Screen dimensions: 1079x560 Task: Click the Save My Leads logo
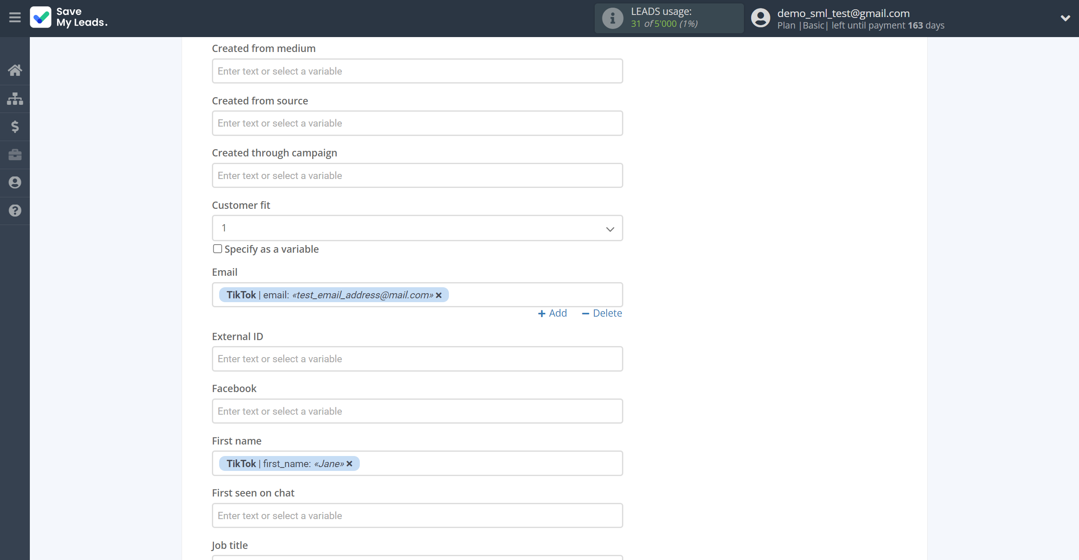pos(69,17)
